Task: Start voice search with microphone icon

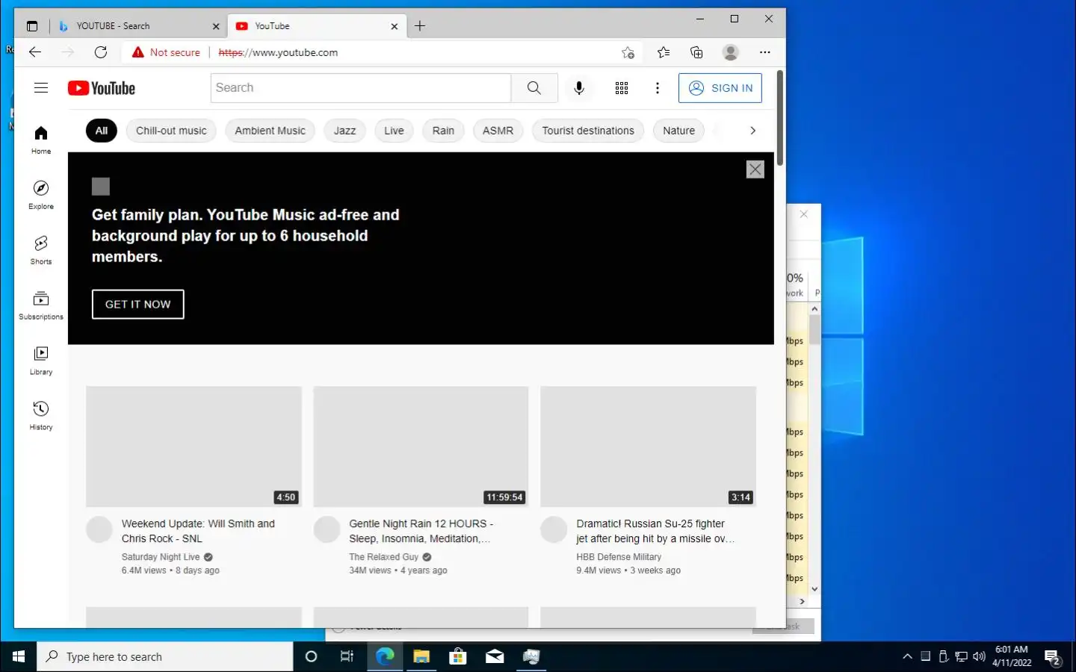Action: click(579, 88)
